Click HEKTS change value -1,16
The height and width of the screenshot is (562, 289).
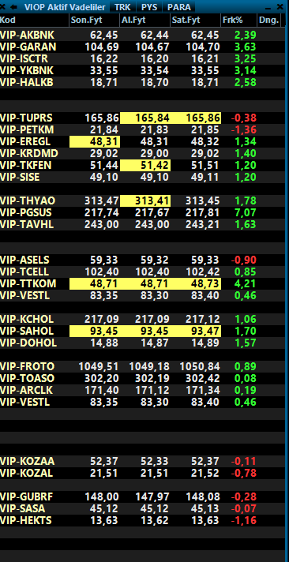click(244, 520)
